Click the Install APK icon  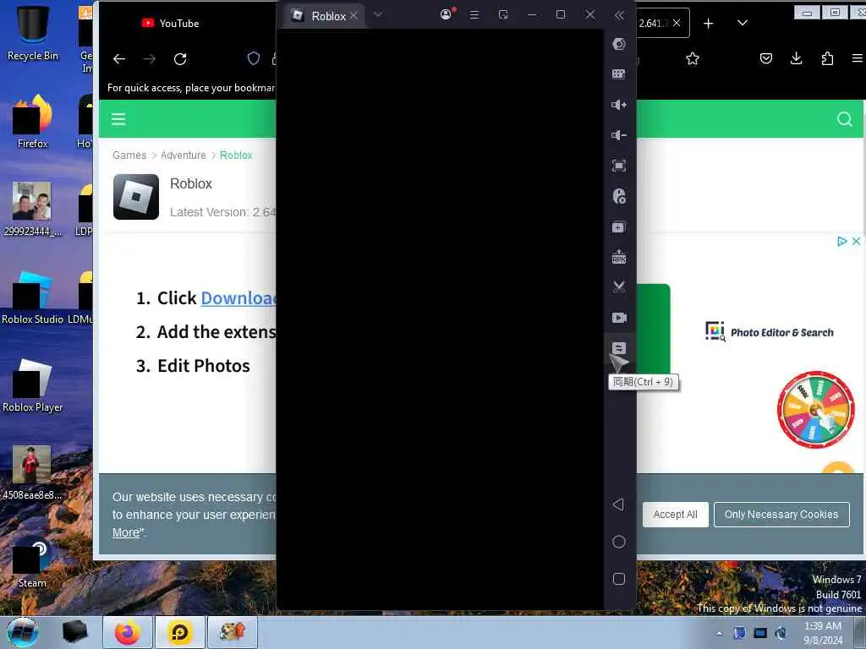point(618,257)
